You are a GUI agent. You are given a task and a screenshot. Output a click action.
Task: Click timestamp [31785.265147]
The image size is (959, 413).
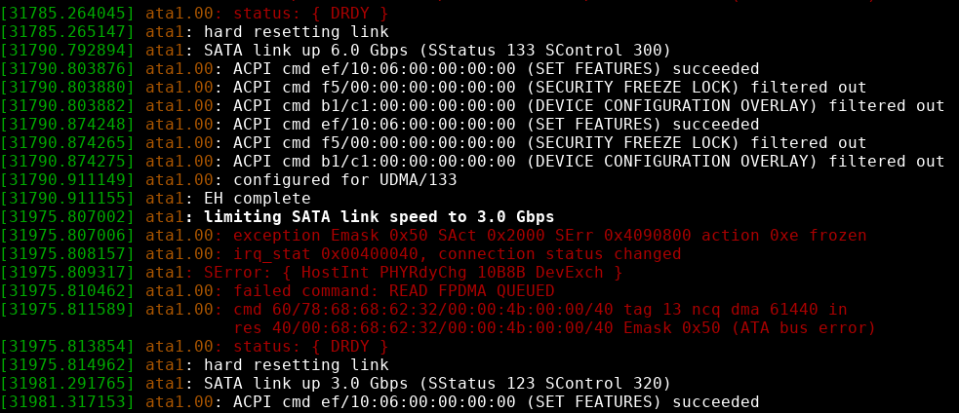[68, 31]
